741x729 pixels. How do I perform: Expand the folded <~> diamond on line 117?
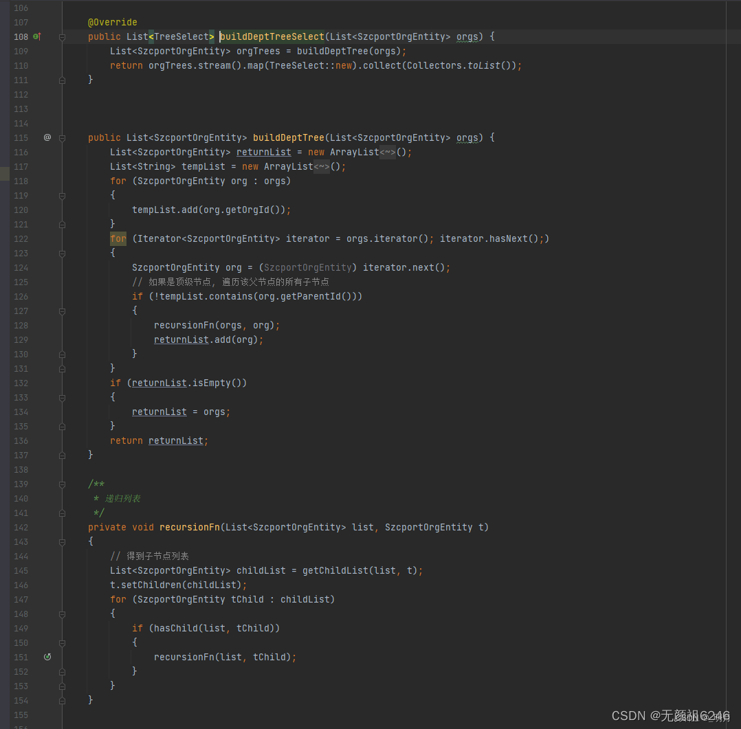322,167
